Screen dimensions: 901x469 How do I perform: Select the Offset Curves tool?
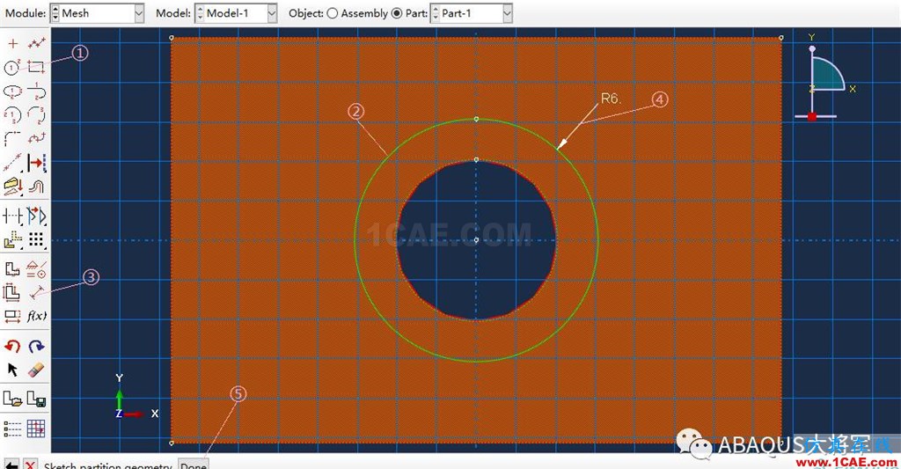[36, 187]
